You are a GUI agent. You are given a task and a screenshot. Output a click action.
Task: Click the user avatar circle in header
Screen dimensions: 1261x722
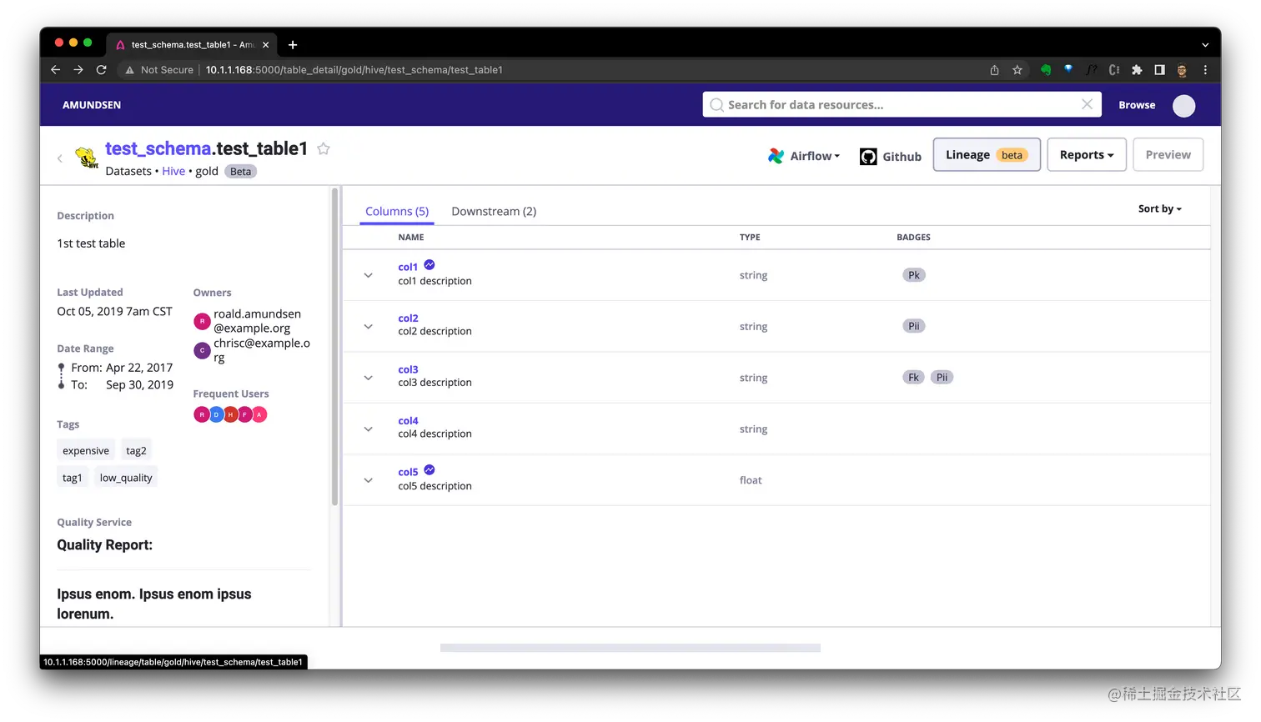point(1183,105)
